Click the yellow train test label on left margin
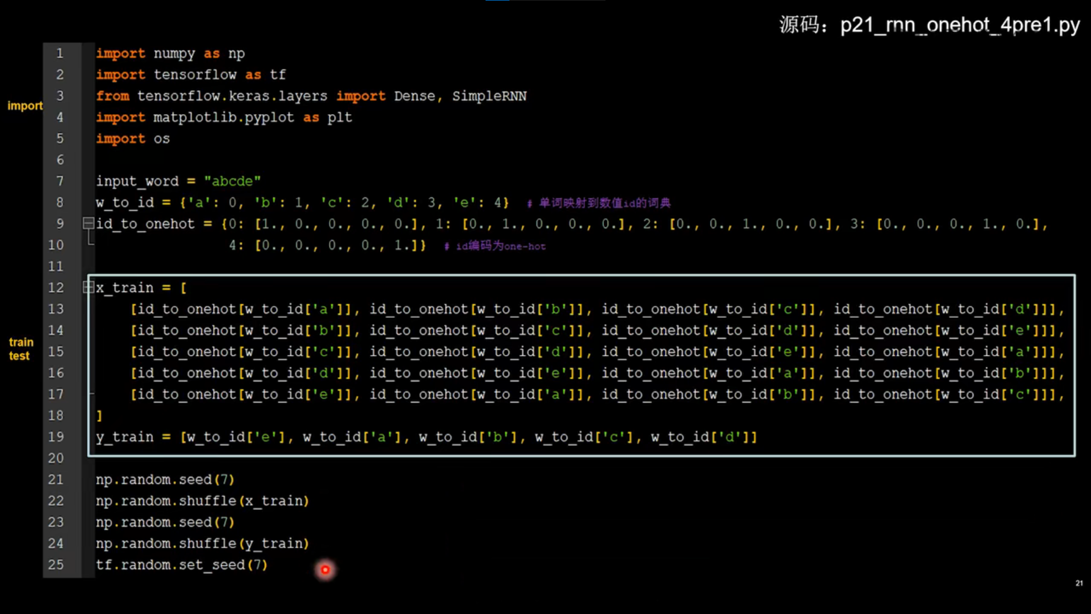 click(x=20, y=348)
